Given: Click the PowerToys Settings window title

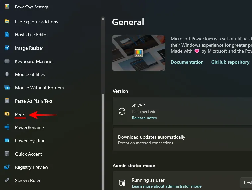Looking at the screenshot, I should pyautogui.click(x=32, y=7).
